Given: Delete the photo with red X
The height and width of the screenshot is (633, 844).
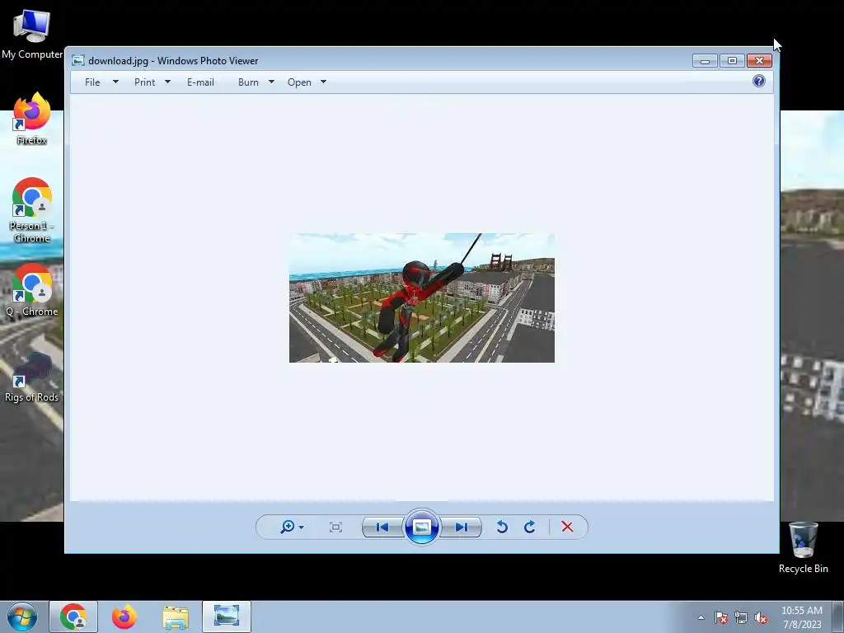Looking at the screenshot, I should (x=567, y=527).
